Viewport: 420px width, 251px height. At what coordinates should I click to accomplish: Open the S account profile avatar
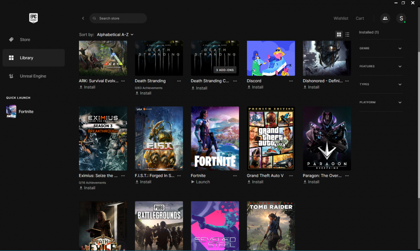[x=401, y=18]
